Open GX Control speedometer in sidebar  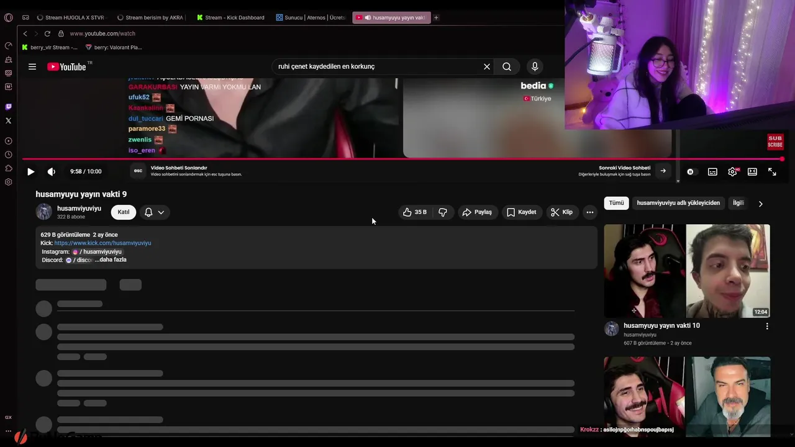tap(8, 46)
